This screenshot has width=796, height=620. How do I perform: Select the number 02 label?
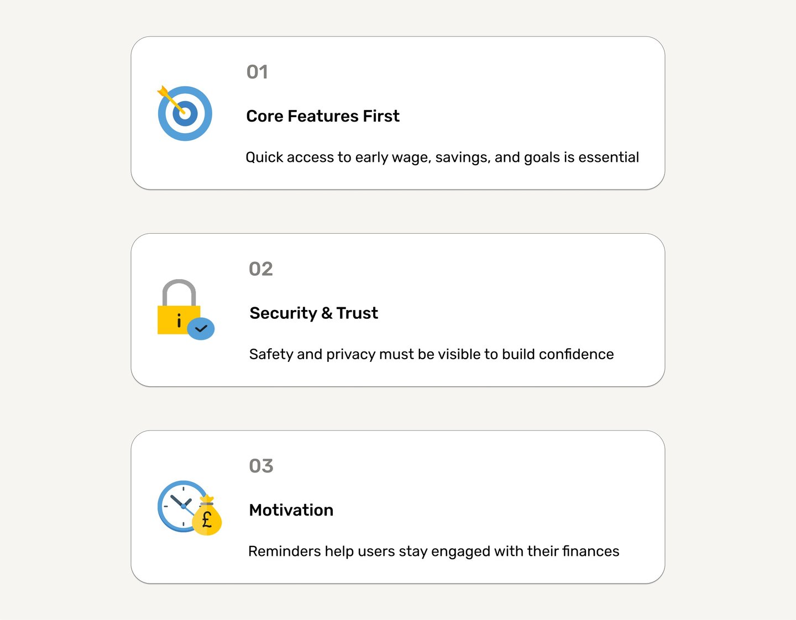(261, 269)
